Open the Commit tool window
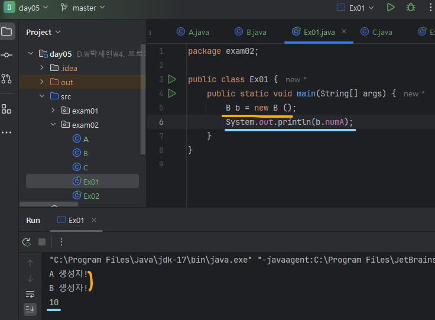Image resolution: width=435 pixels, height=320 pixels. [7, 55]
